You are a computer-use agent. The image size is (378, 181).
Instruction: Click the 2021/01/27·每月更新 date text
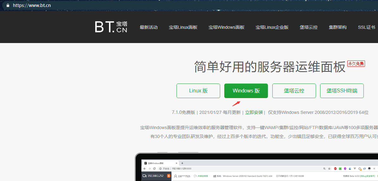tap(220, 112)
